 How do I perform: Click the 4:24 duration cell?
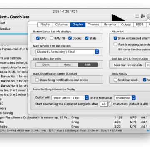point(117,122)
